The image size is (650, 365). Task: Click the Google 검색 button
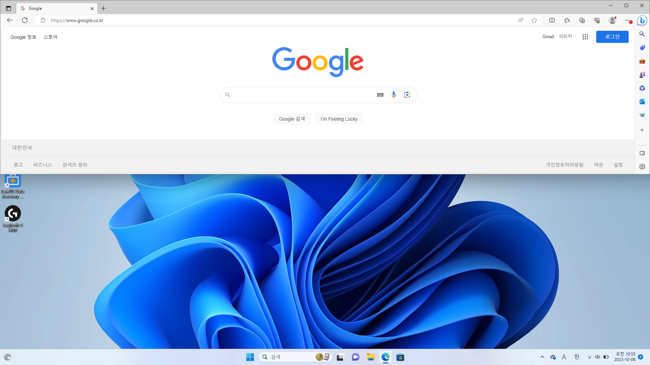point(292,119)
